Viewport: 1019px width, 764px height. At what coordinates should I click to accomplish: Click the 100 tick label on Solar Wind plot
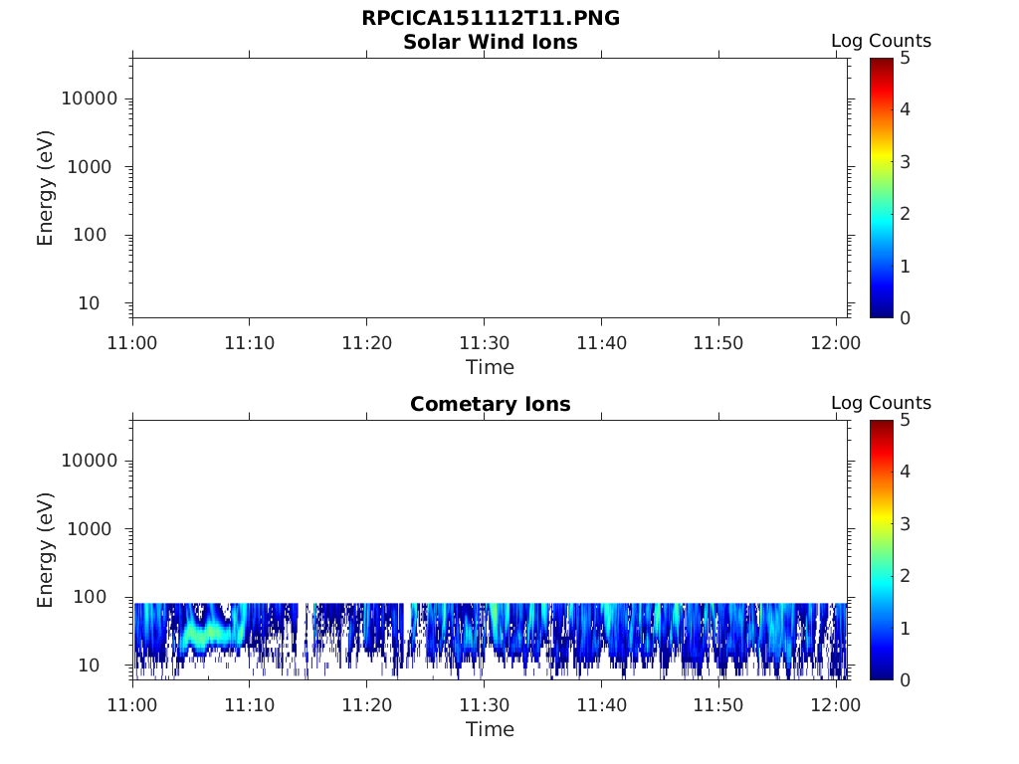tap(90, 235)
